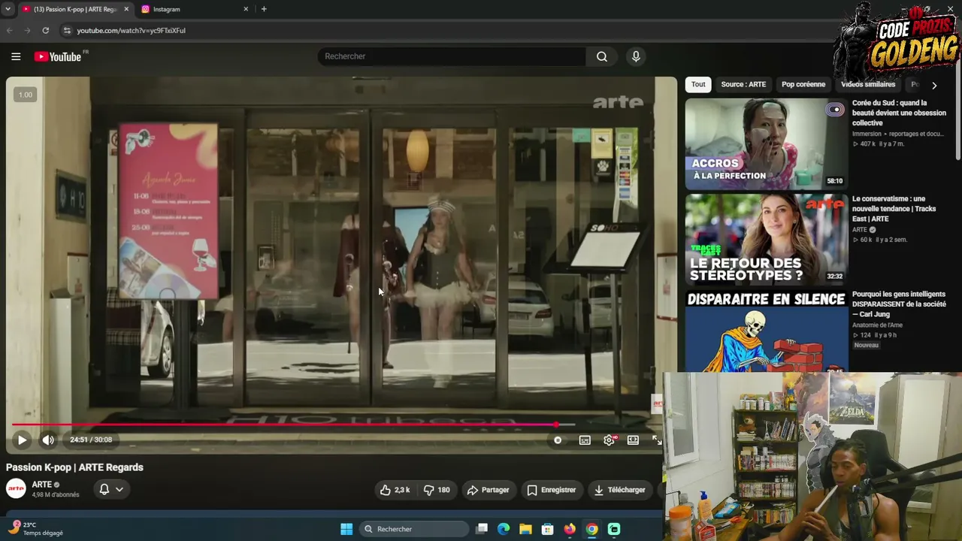Mute the video with the speaker icon
Viewport: 962px width, 541px height.
tap(47, 440)
